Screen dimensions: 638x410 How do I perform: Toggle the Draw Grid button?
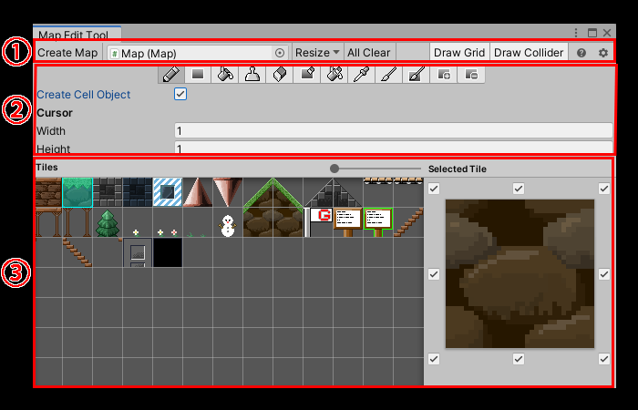pyautogui.click(x=459, y=53)
